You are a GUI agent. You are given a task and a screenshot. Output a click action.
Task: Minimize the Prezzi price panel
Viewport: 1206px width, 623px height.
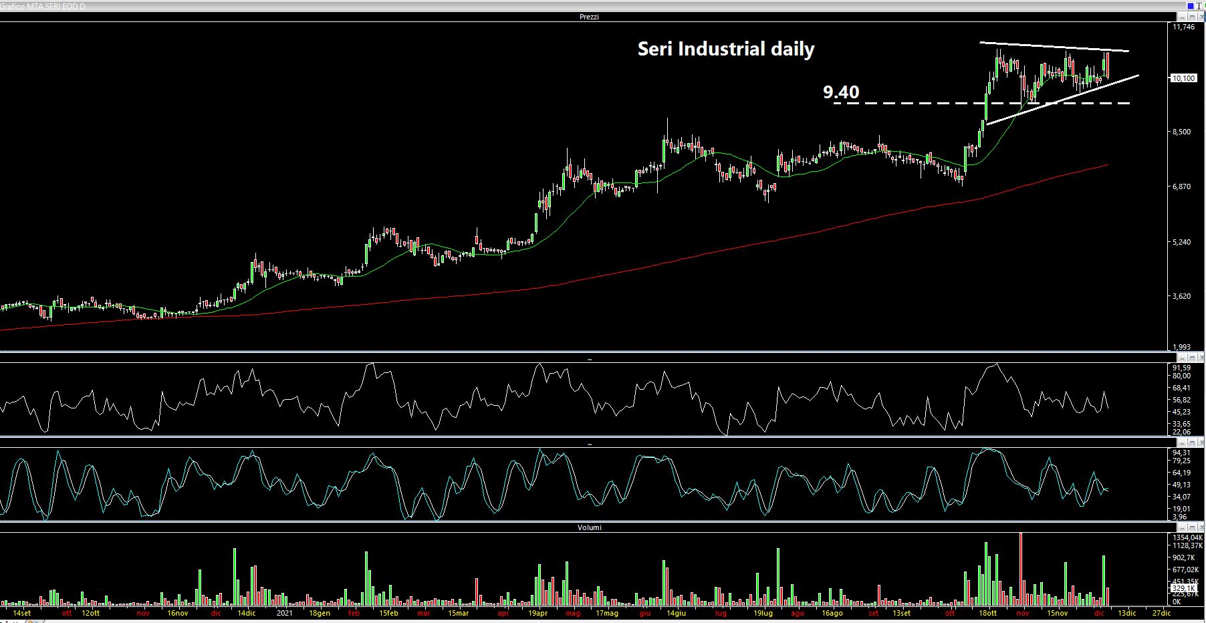pyautogui.click(x=1183, y=17)
